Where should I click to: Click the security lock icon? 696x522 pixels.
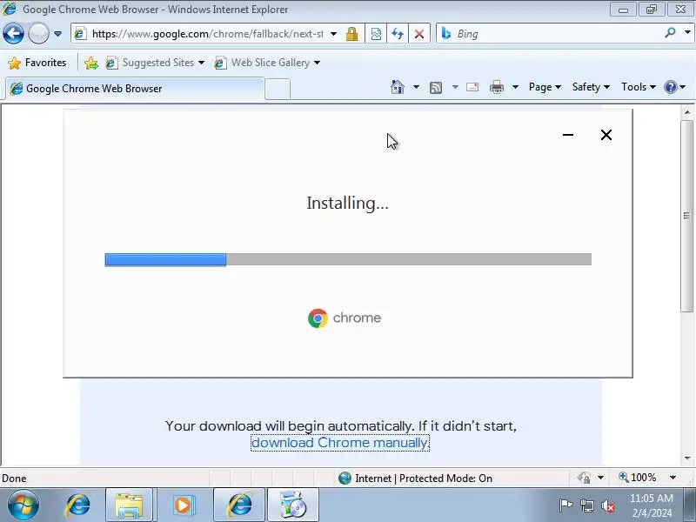click(352, 34)
